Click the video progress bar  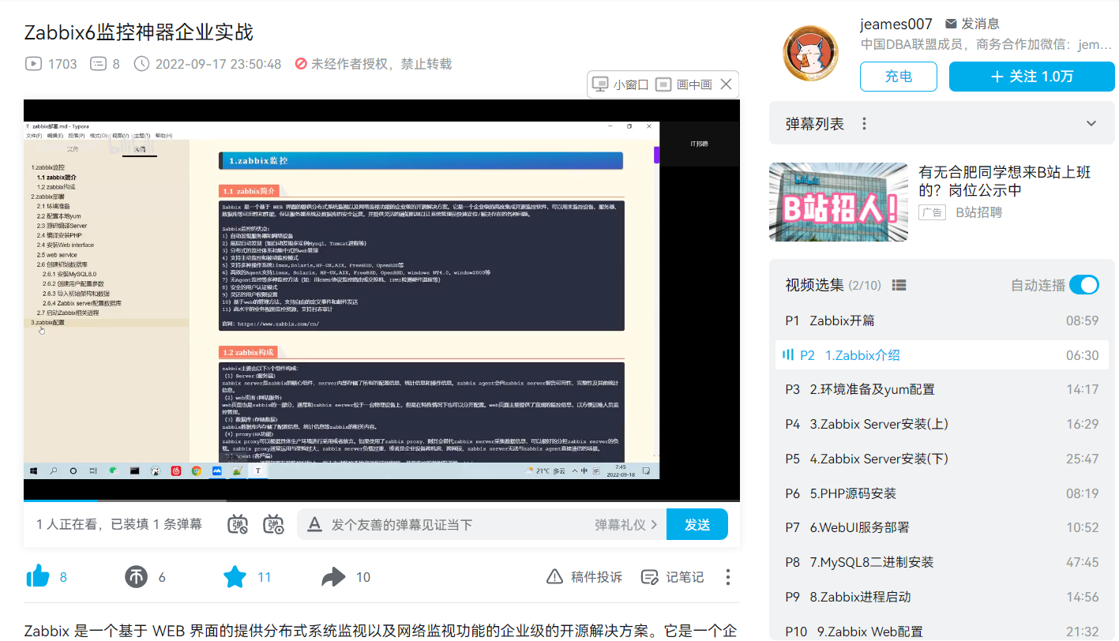tap(381, 500)
